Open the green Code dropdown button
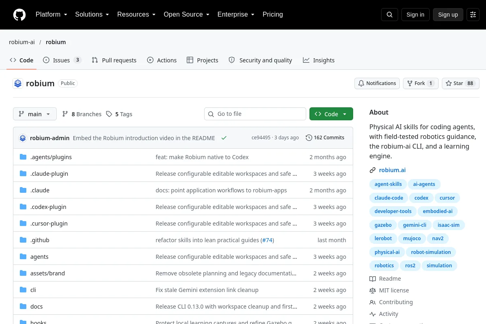Image resolution: width=486 pixels, height=324 pixels. pyautogui.click(x=331, y=114)
